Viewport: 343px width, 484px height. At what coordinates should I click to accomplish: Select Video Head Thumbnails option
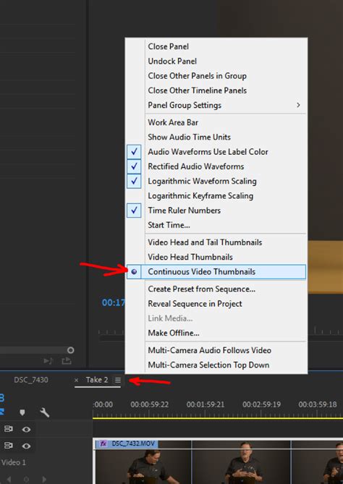[x=216, y=257]
